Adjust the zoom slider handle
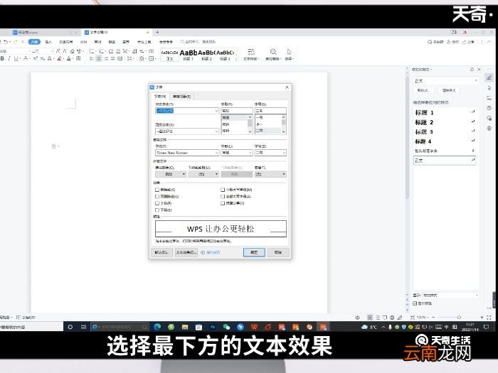498x373 pixels. [459, 317]
